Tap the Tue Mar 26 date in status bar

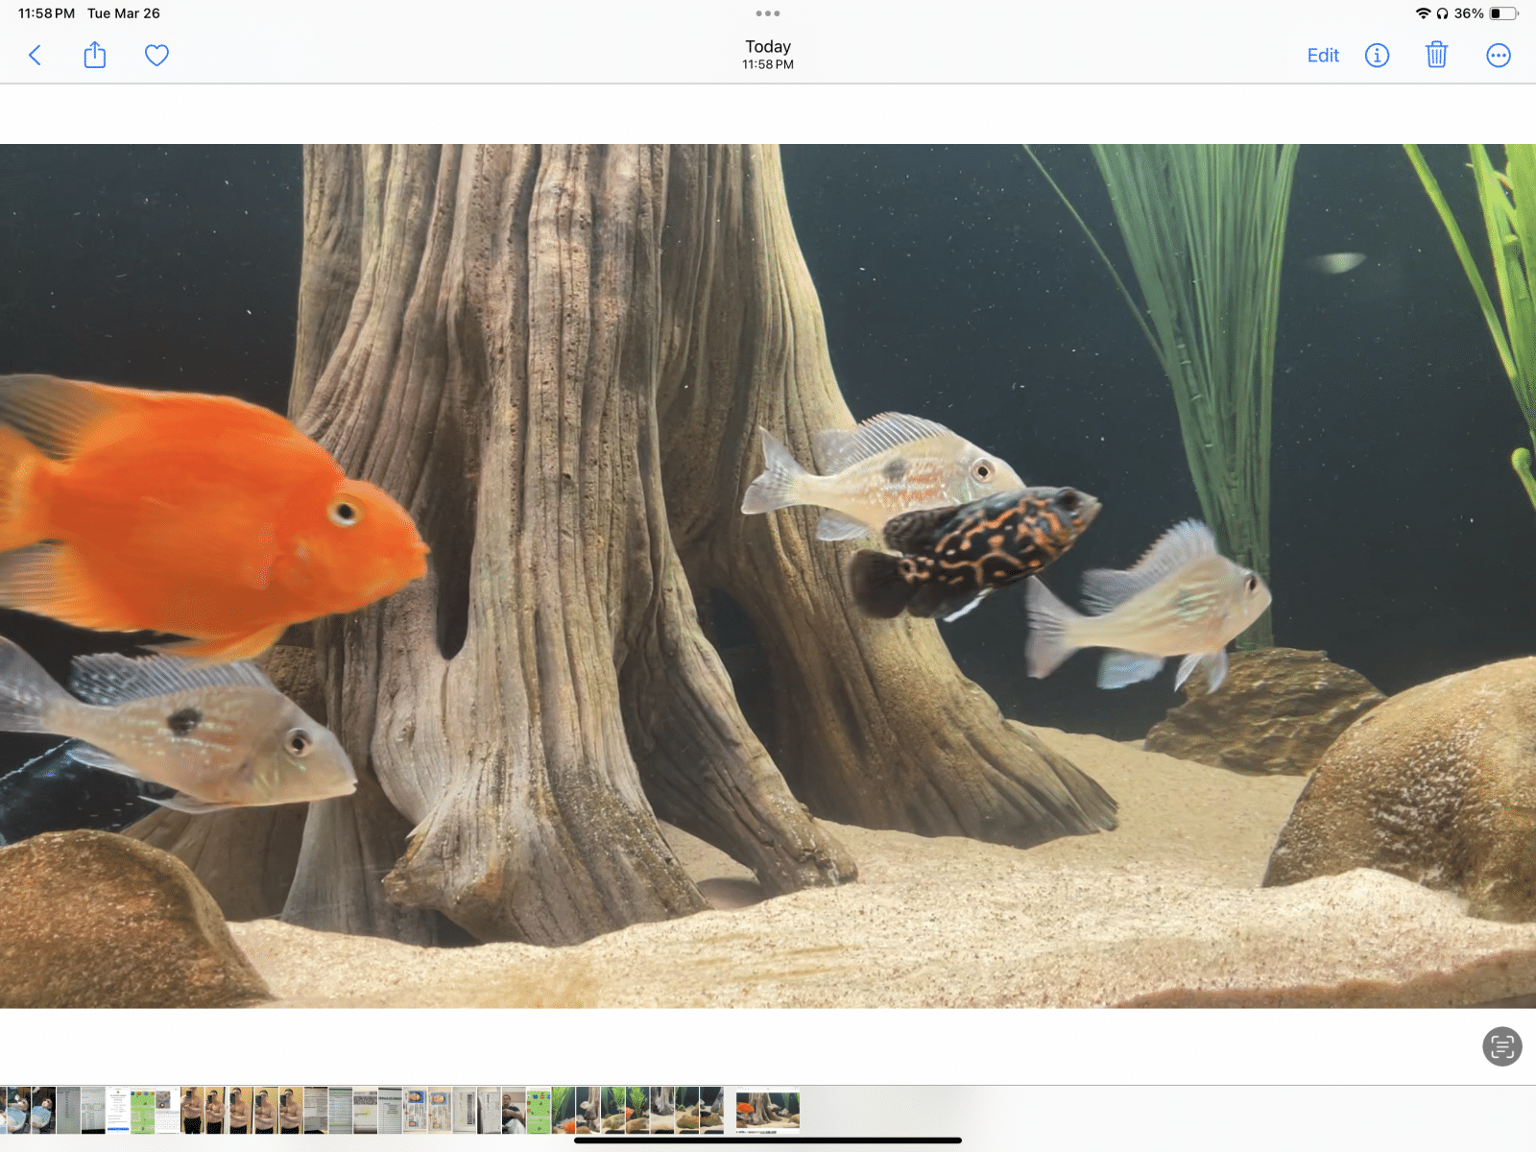pyautogui.click(x=124, y=13)
